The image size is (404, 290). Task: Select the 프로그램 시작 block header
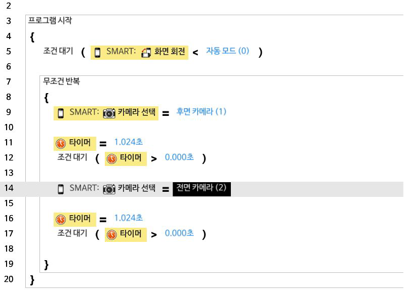tap(50, 21)
